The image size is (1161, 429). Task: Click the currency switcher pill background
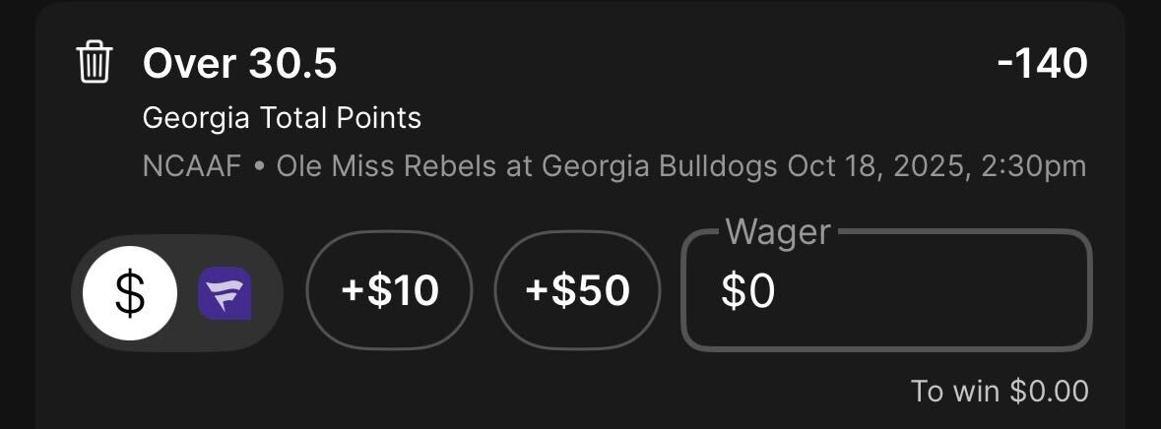177,325
